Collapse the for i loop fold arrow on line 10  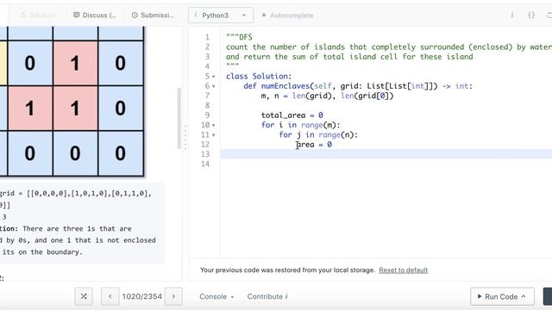click(x=214, y=125)
